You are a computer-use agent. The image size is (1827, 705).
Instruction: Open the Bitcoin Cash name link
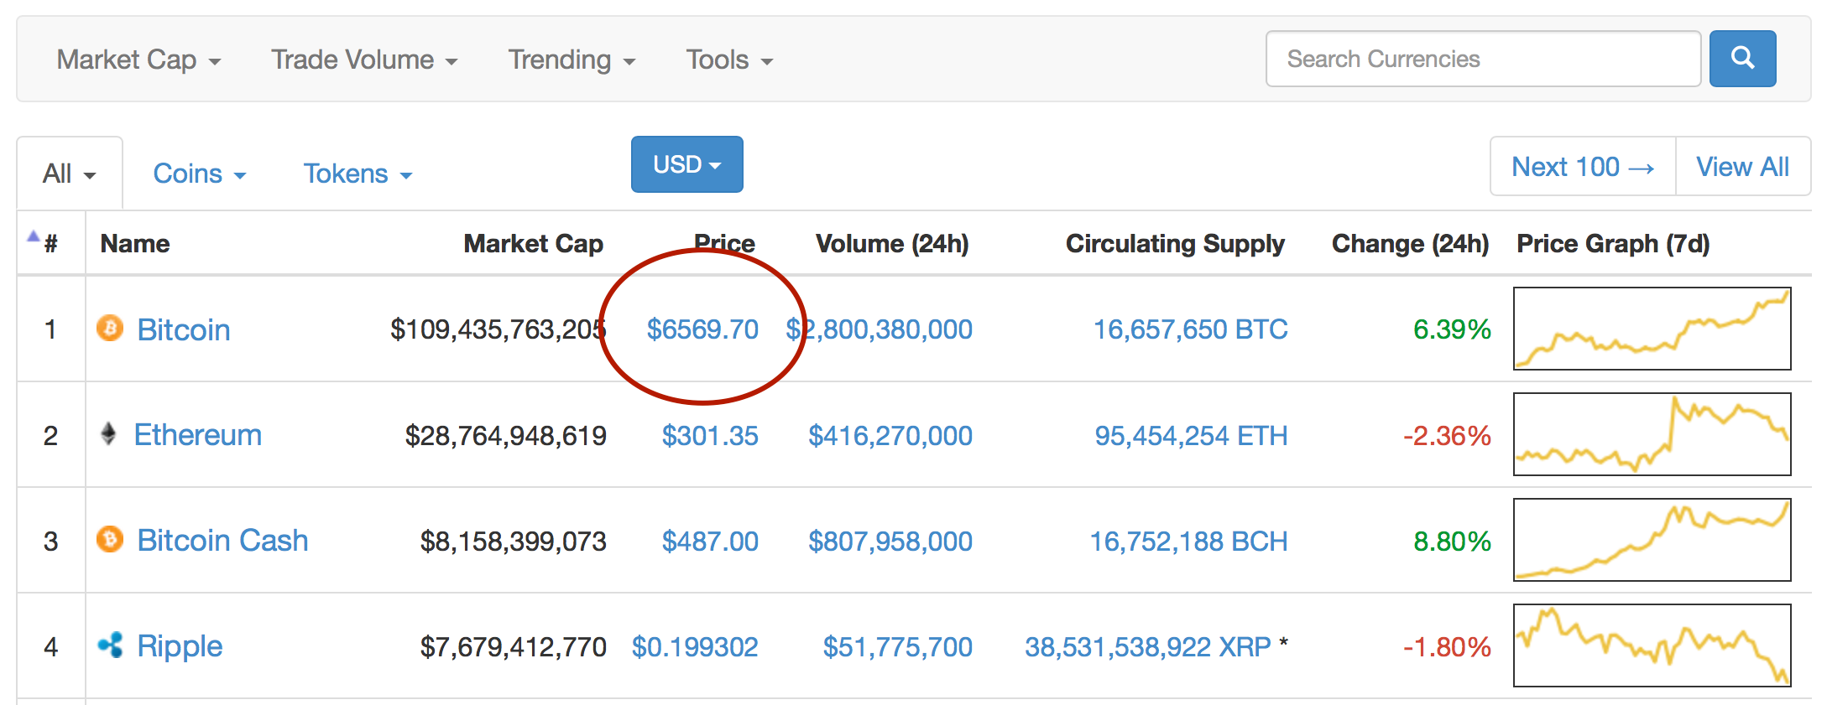pos(222,541)
